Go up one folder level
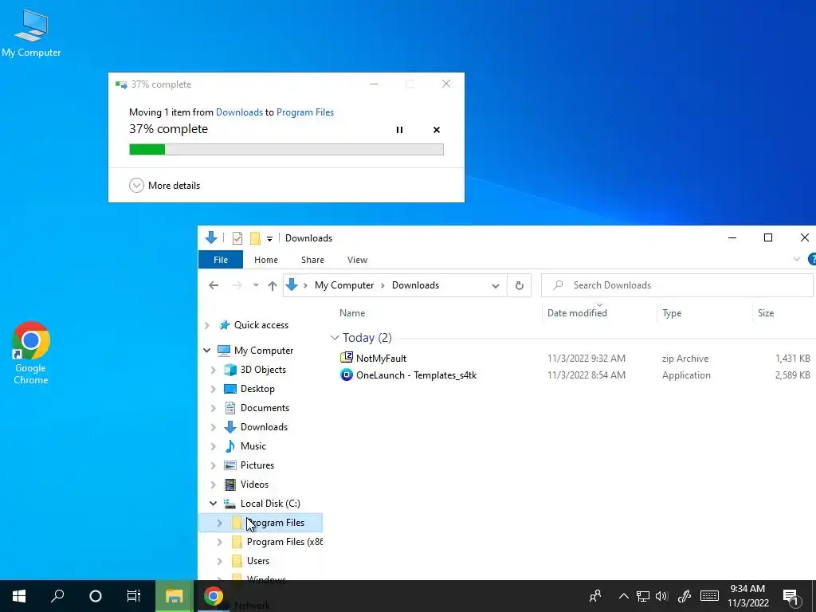This screenshot has width=816, height=612. (x=273, y=285)
